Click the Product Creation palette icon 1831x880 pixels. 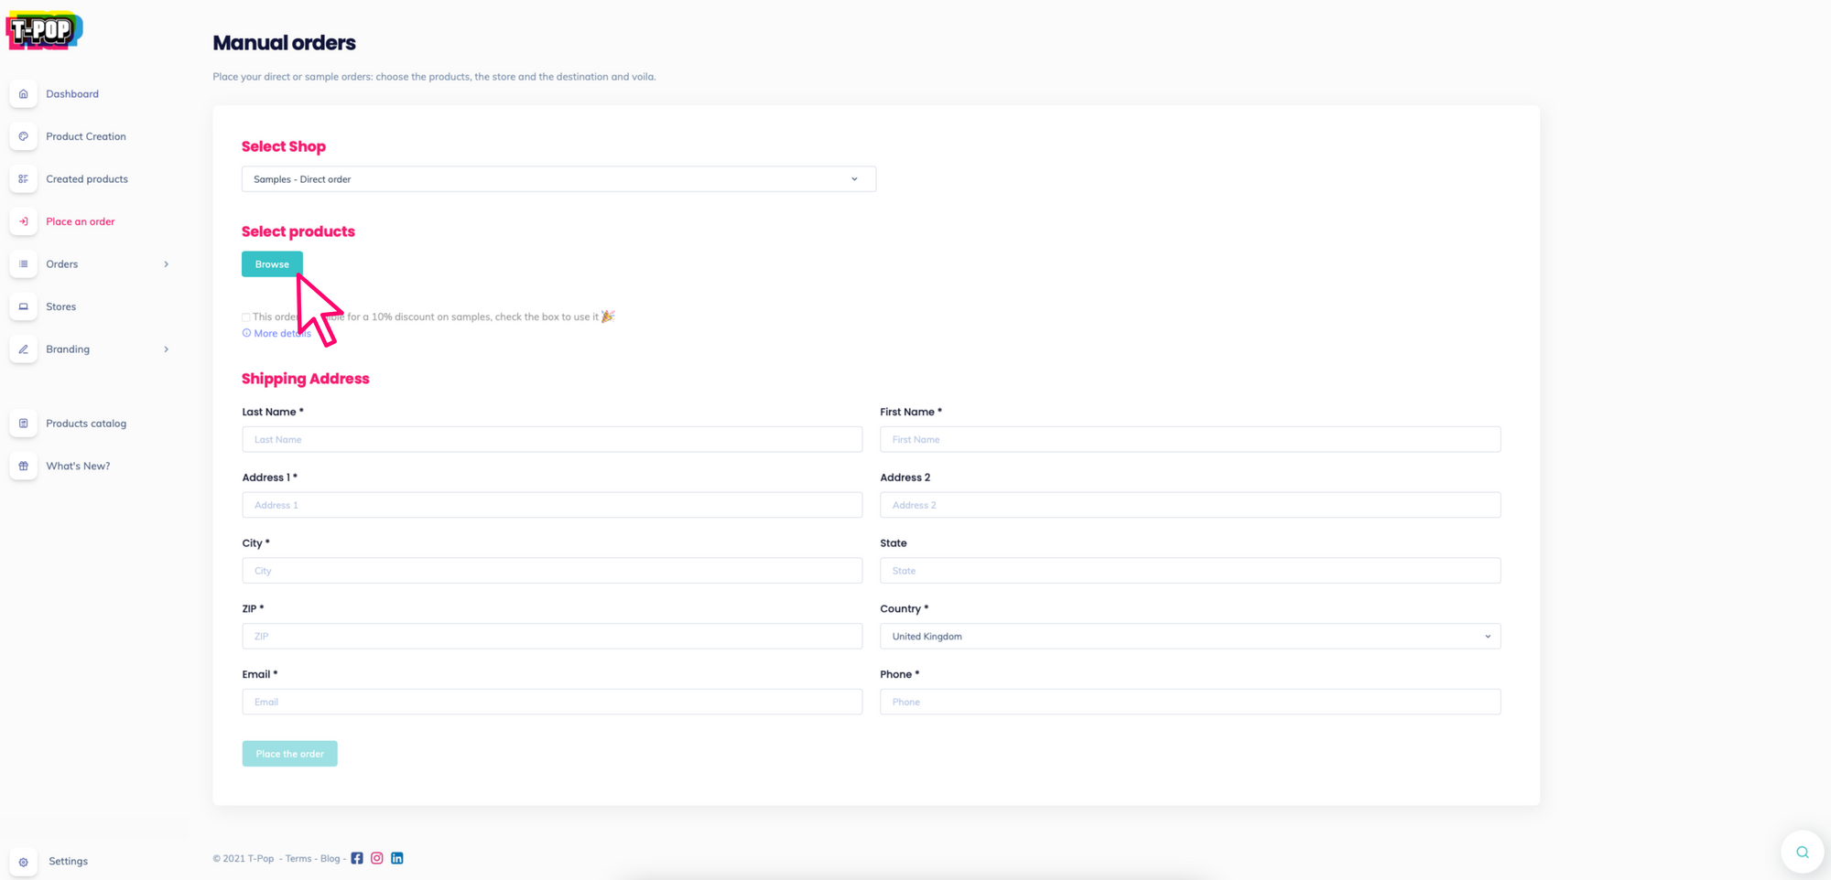(24, 136)
